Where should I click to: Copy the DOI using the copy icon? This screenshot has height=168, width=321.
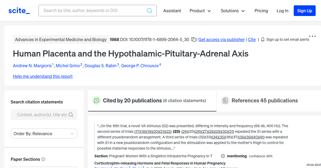pyautogui.click(x=194, y=39)
